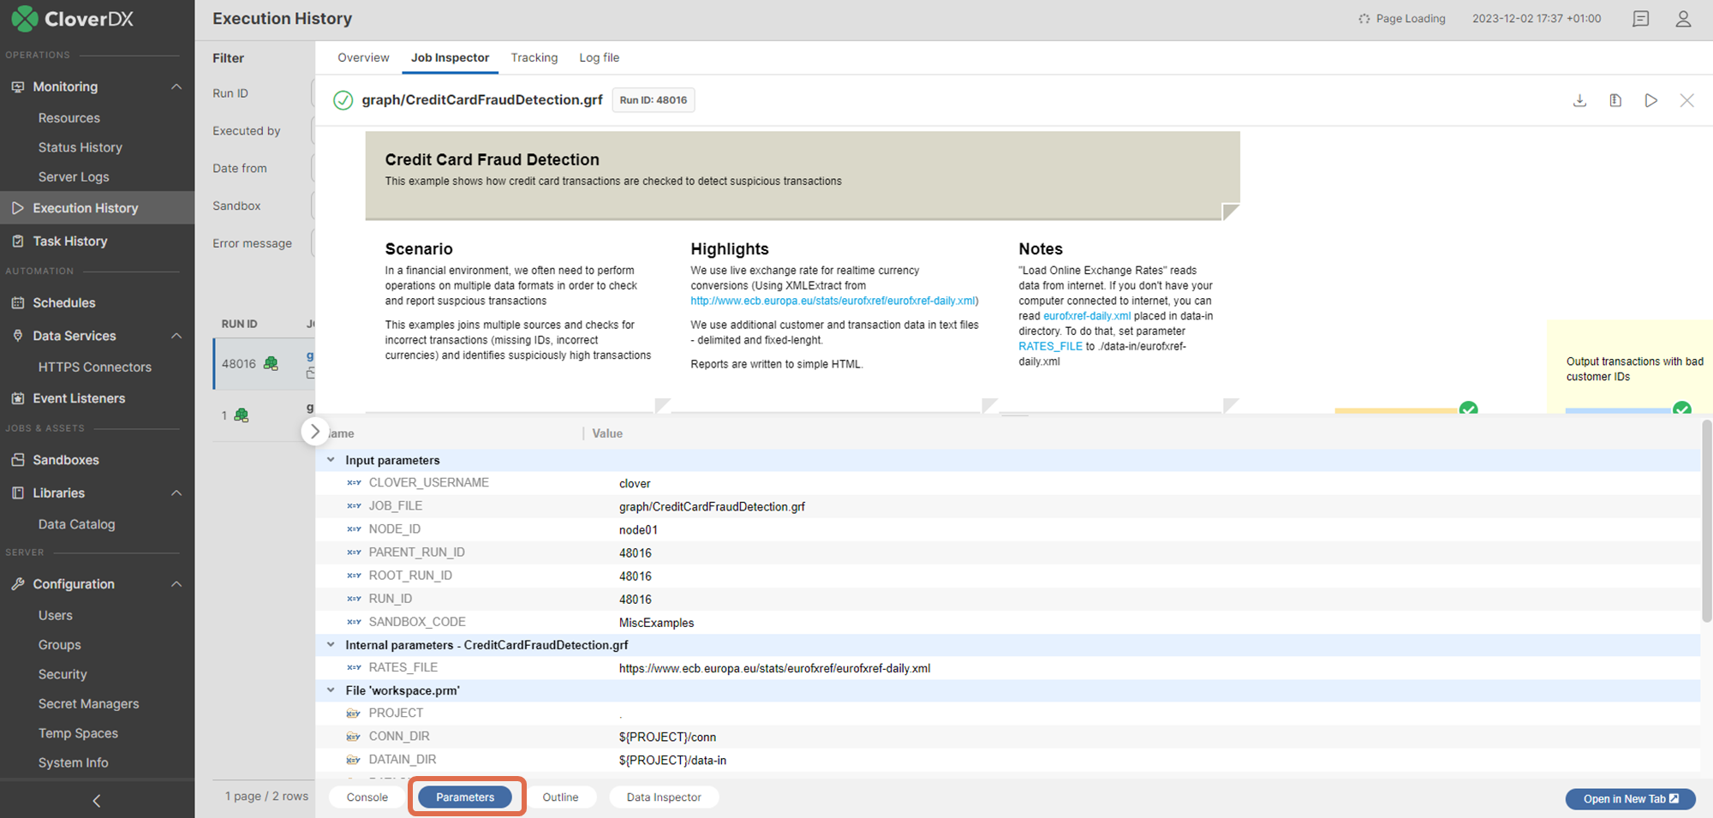The width and height of the screenshot is (1713, 818).
Task: Open the Log file tab
Action: click(x=599, y=57)
